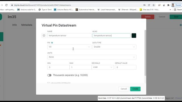Viewport: 182px width, 102px height.
Task: Click the Create button
Action: tap(135, 89)
